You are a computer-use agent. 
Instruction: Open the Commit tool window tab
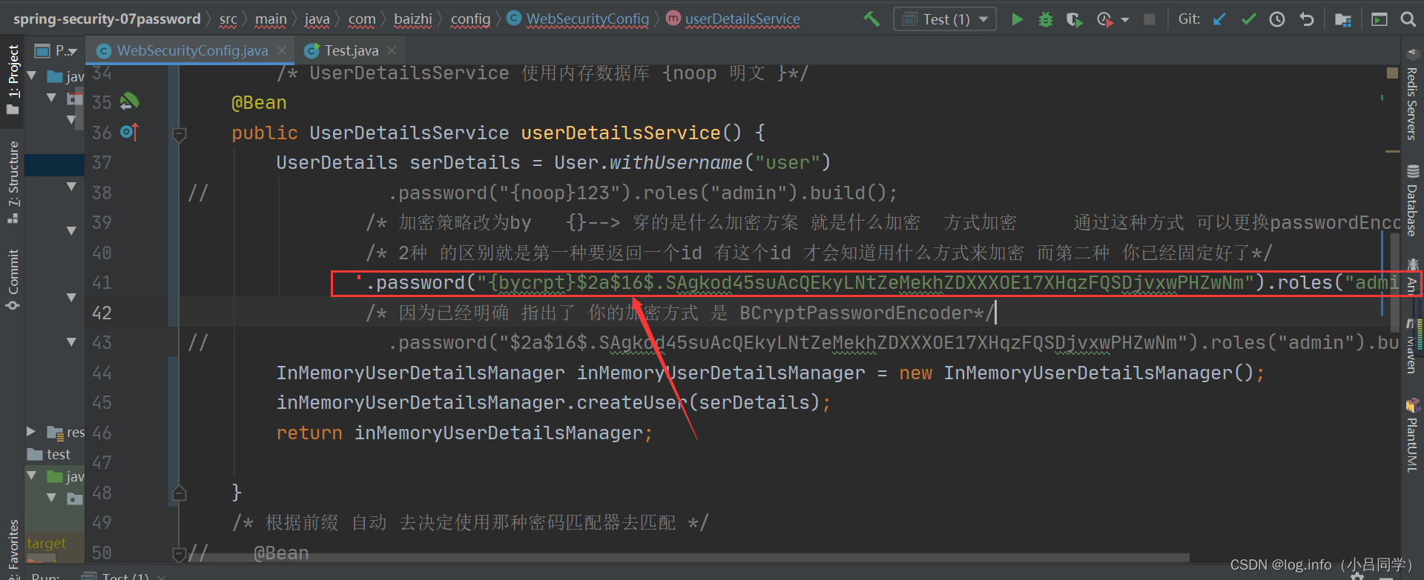click(13, 279)
